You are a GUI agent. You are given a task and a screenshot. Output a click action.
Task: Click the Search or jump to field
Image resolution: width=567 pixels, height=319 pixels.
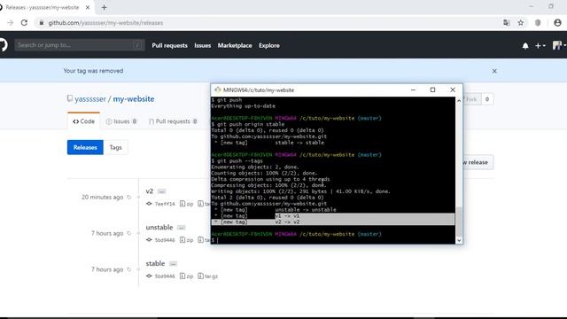(x=80, y=45)
